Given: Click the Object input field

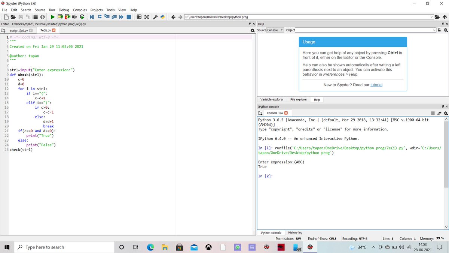Looking at the screenshot, I should pyautogui.click(x=363, y=30).
